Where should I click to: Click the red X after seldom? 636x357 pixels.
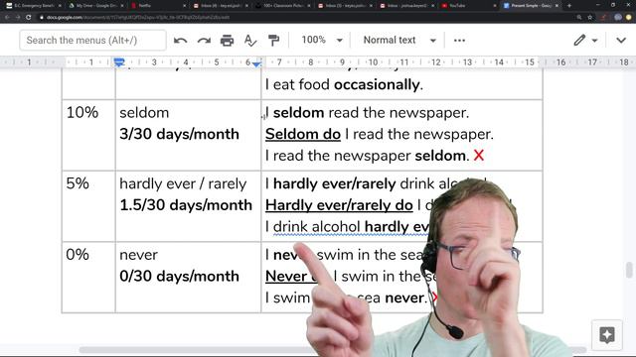(479, 156)
